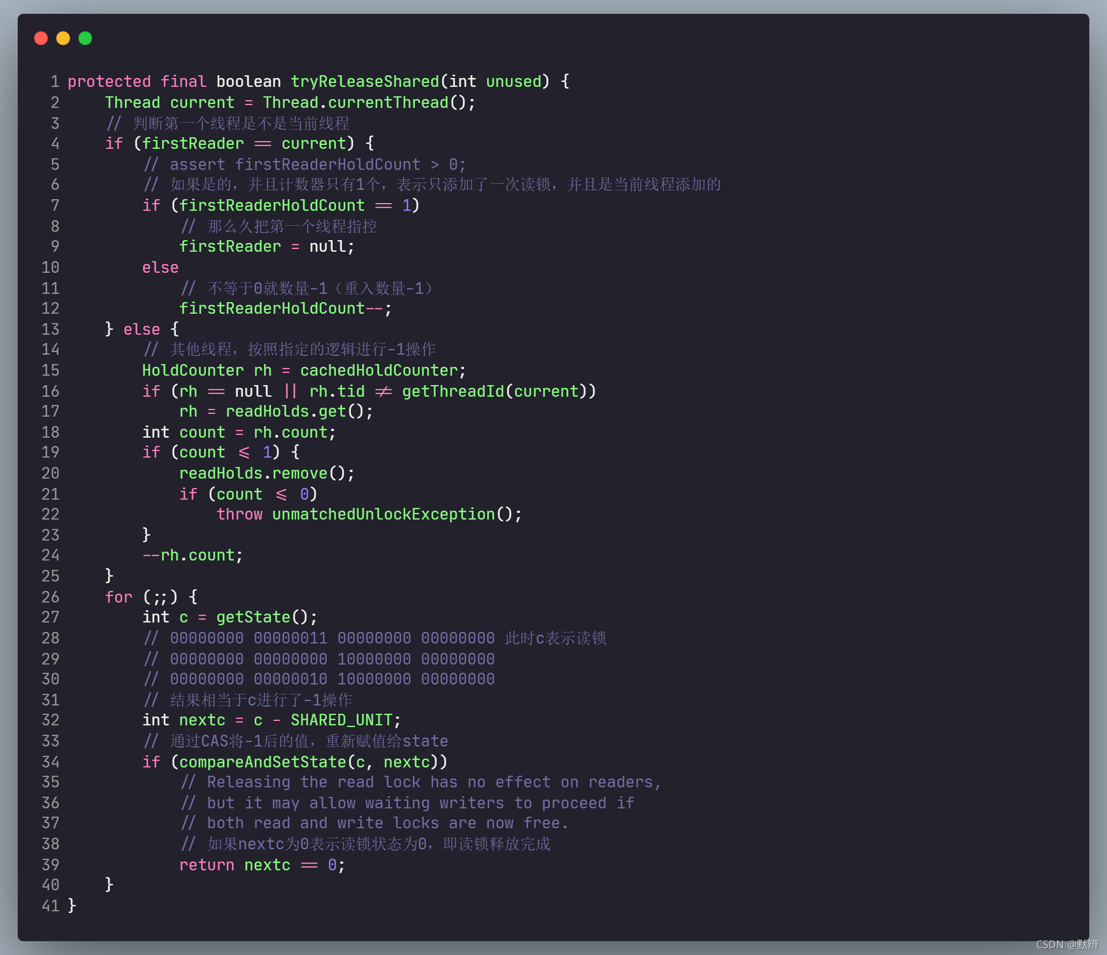Viewport: 1107px width, 955px height.
Task: Click the firstReaderHoldCount-- decrement statement
Action: click(284, 308)
